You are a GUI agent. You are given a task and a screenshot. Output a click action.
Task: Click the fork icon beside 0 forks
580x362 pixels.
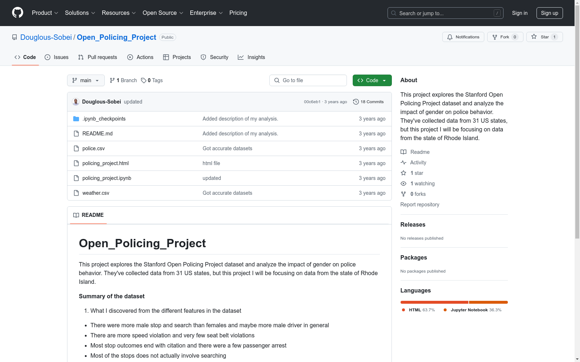point(403,194)
